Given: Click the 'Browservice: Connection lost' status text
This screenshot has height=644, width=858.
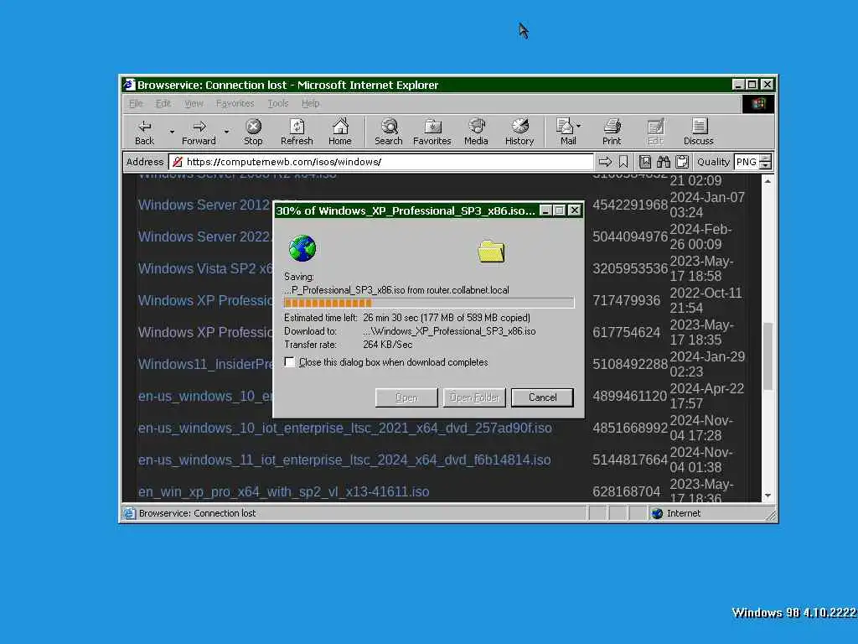Looking at the screenshot, I should [197, 513].
